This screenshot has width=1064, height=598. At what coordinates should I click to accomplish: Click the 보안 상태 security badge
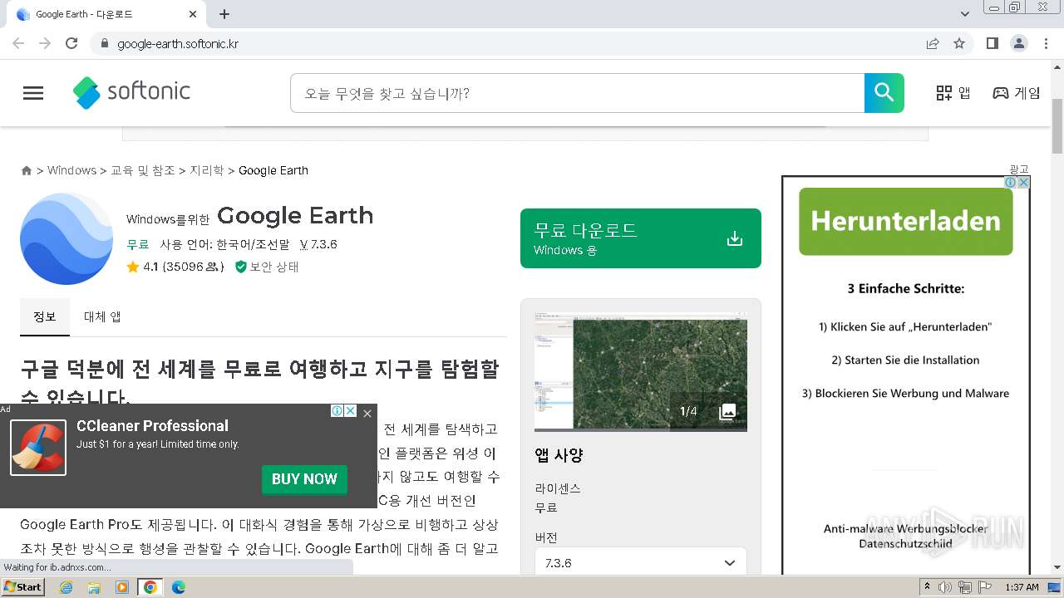click(266, 267)
